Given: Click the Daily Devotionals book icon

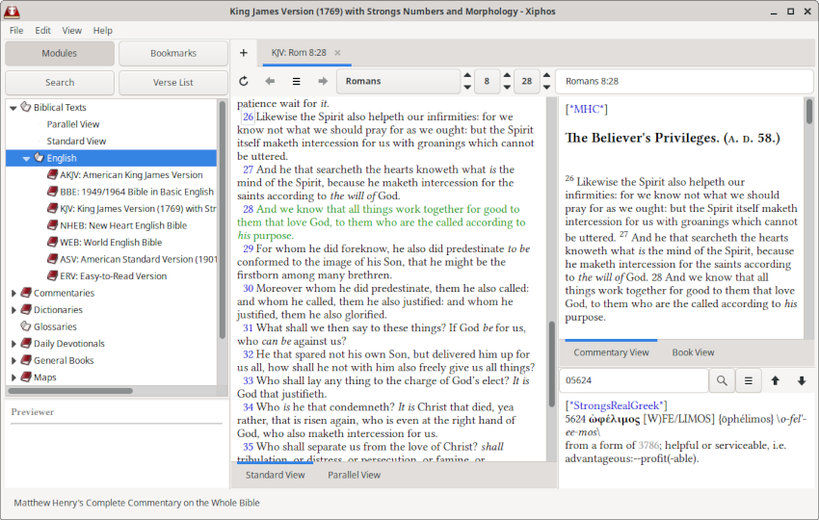Looking at the screenshot, I should click(x=26, y=343).
